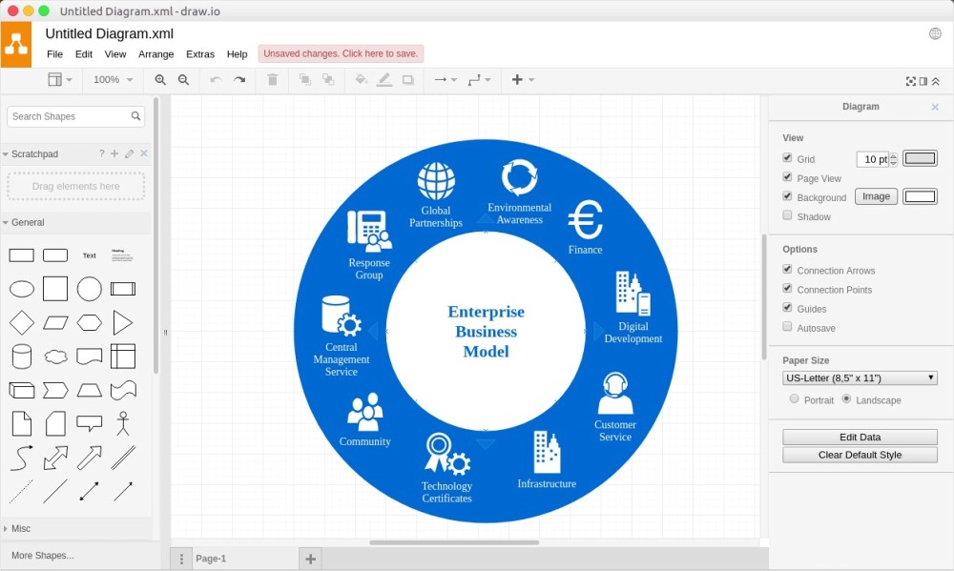This screenshot has height=571, width=954.
Task: Click the Grid color swatch
Action: tap(920, 158)
